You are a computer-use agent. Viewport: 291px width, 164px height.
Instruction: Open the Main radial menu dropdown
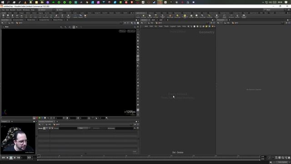tap(63, 10)
